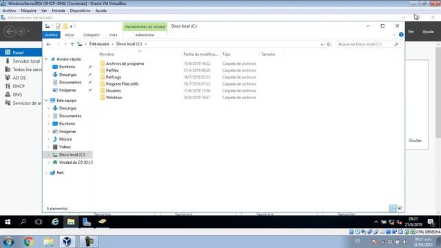Open the VirtualBox Dispositivos menu
The image size is (441, 248).
coord(80,11)
